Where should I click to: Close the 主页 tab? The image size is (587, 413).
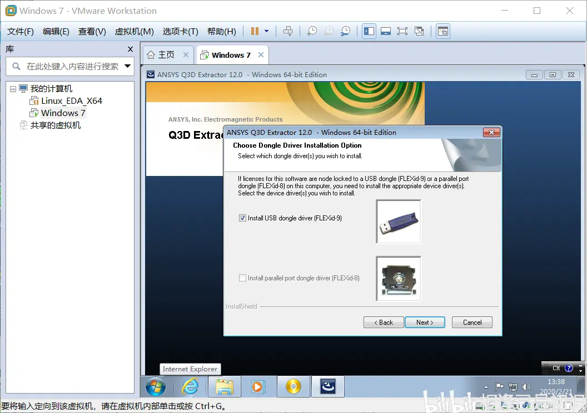pos(186,54)
